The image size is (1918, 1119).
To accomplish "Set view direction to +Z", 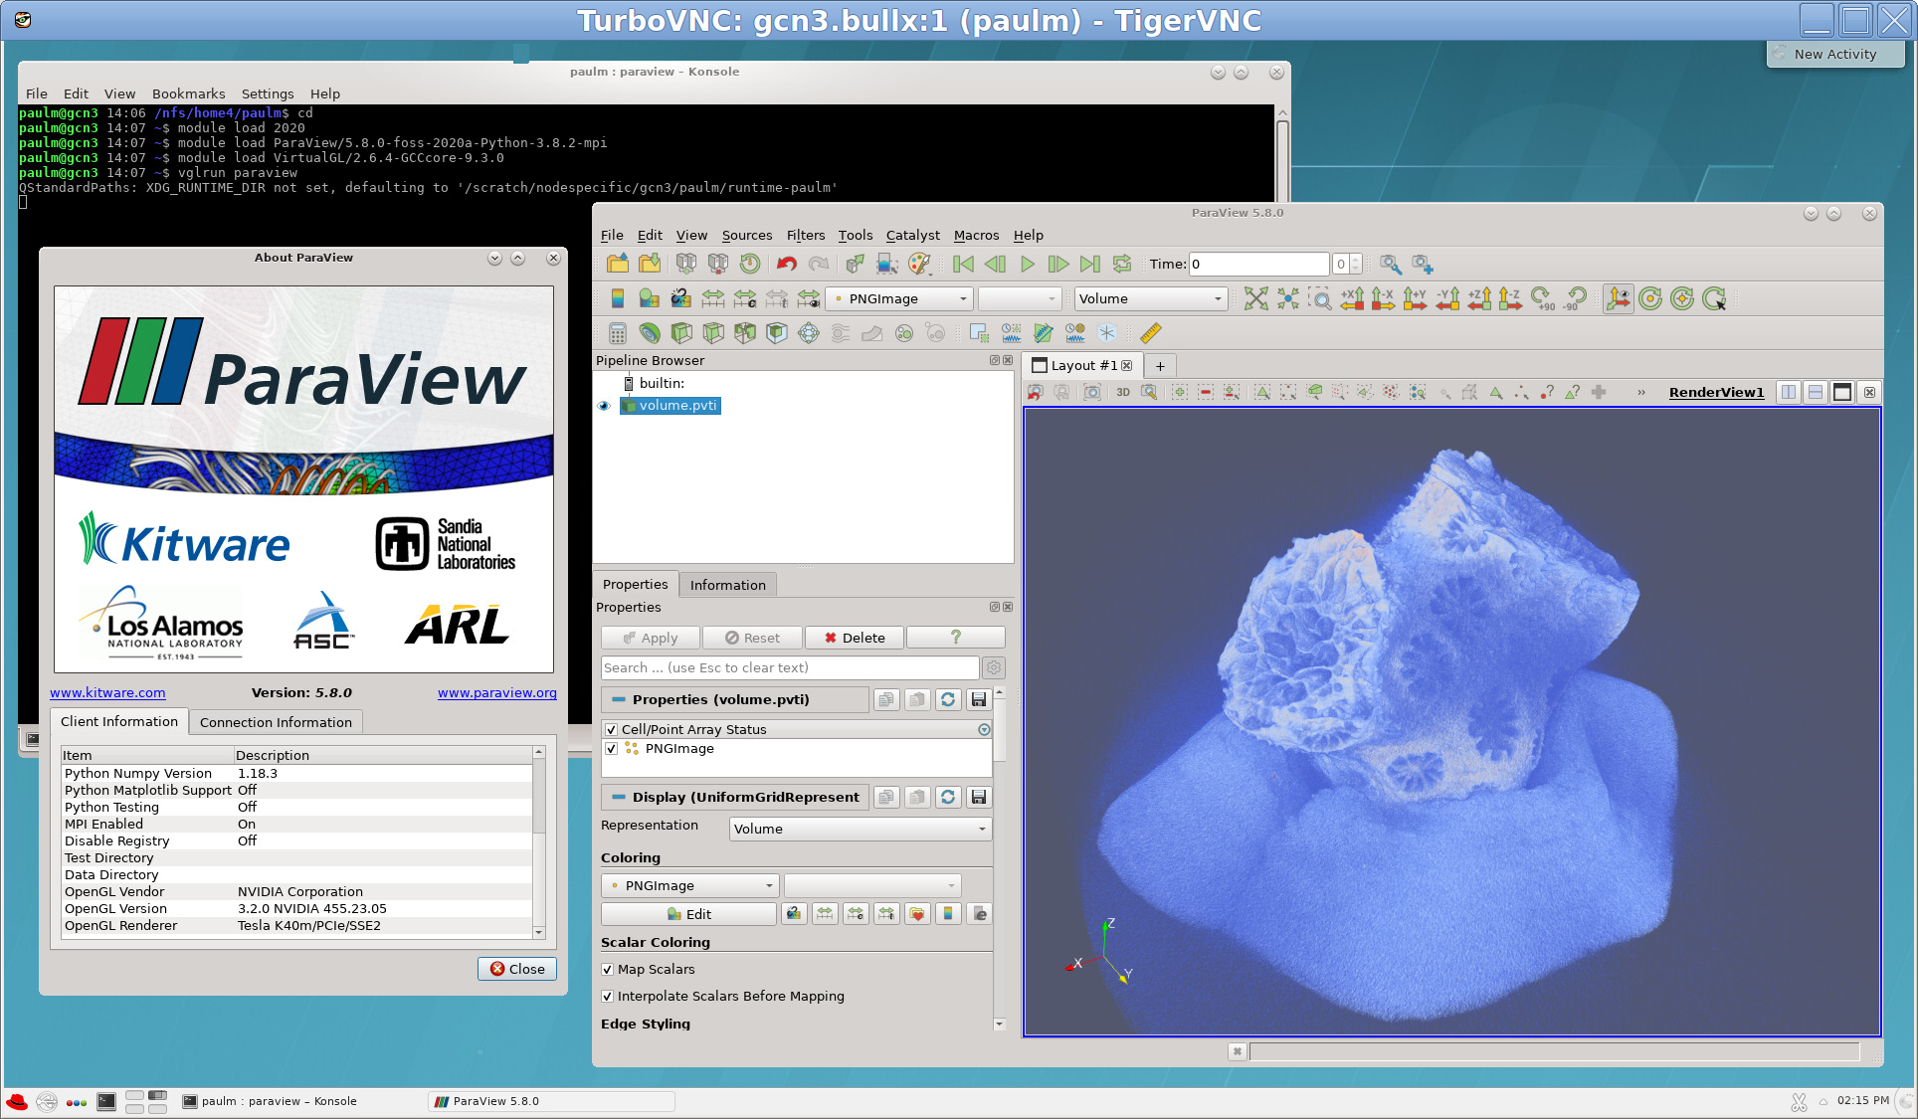I will (1479, 298).
